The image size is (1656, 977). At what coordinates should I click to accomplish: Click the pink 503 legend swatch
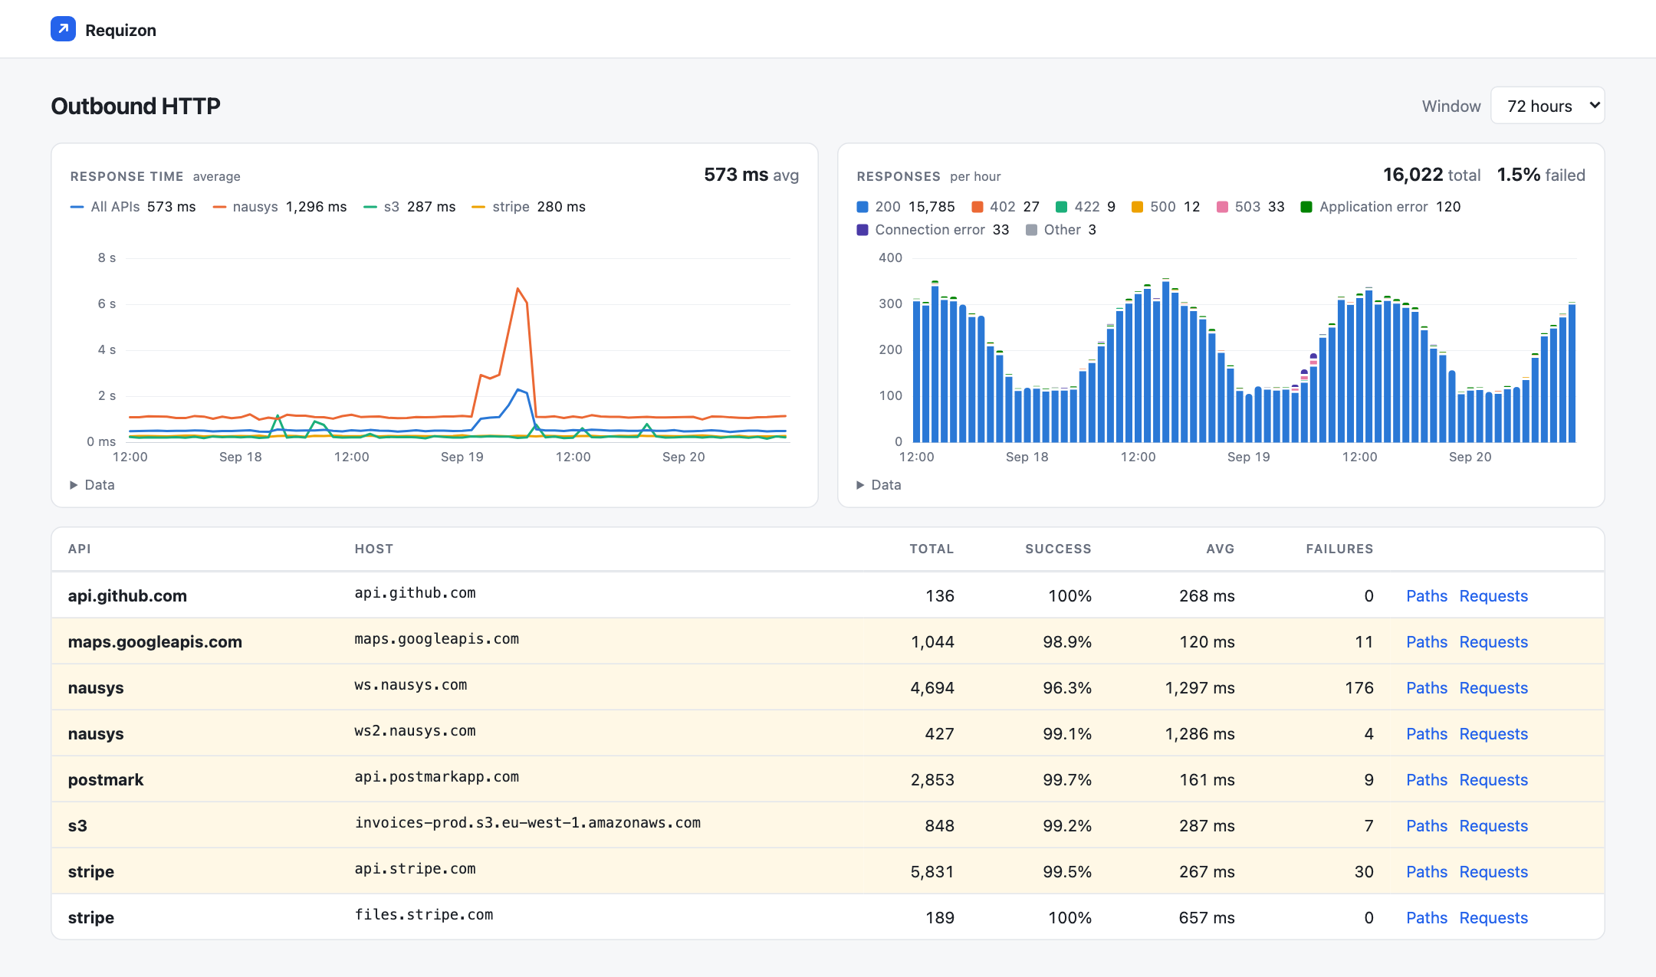(1223, 207)
